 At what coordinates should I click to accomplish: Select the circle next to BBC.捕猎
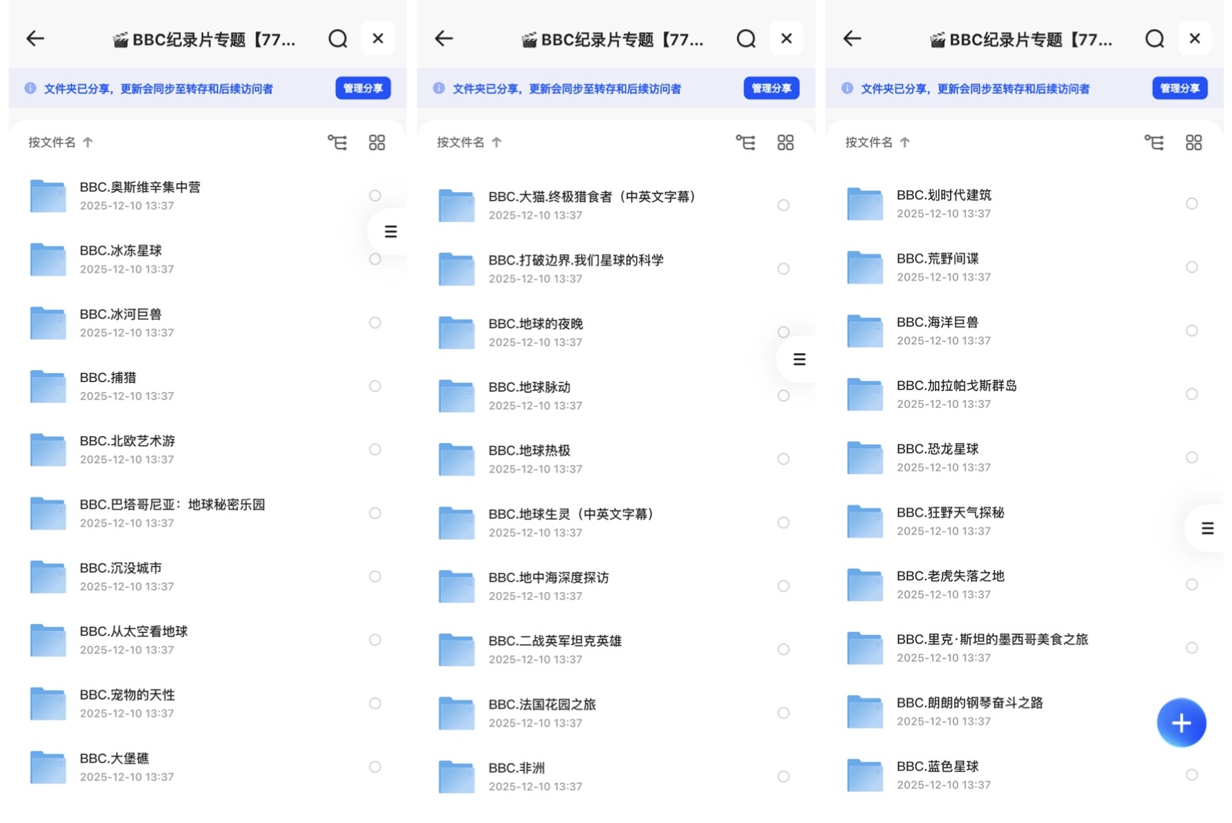[x=375, y=386]
